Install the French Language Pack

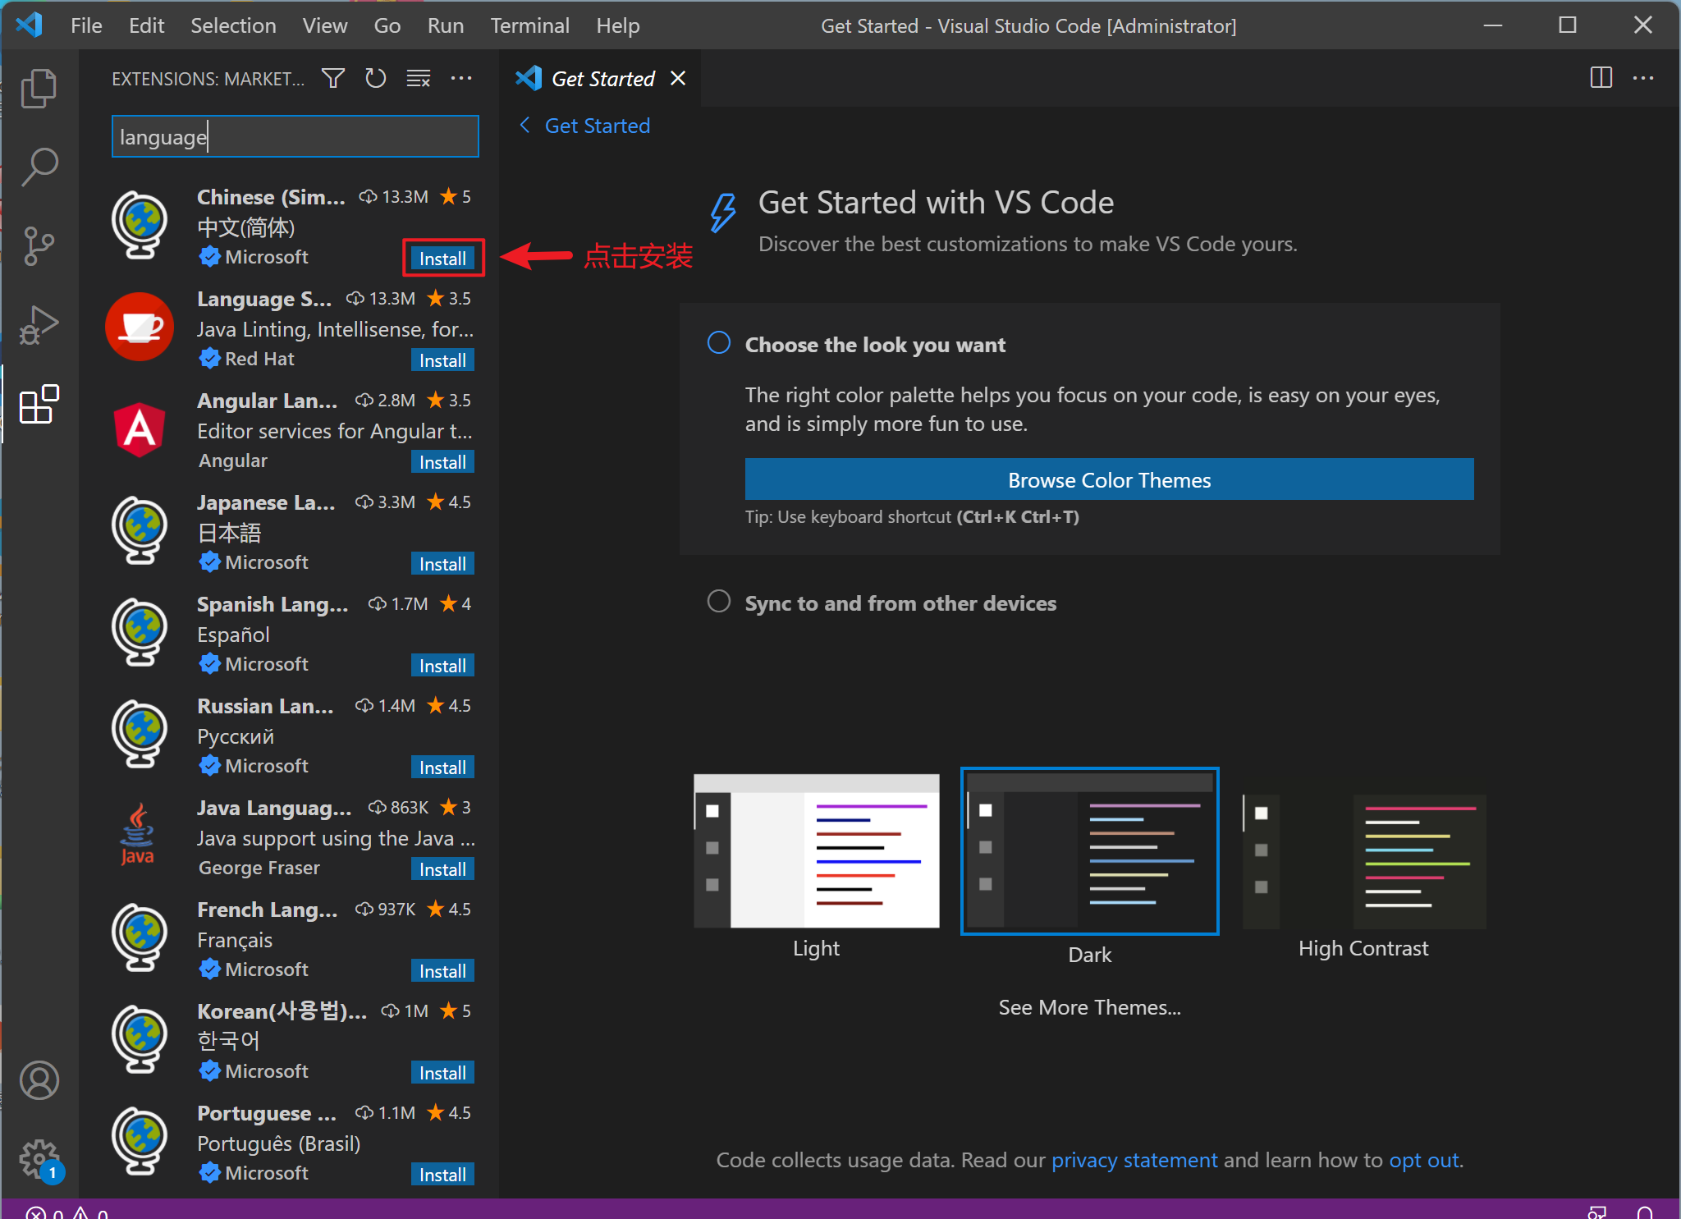click(x=442, y=971)
